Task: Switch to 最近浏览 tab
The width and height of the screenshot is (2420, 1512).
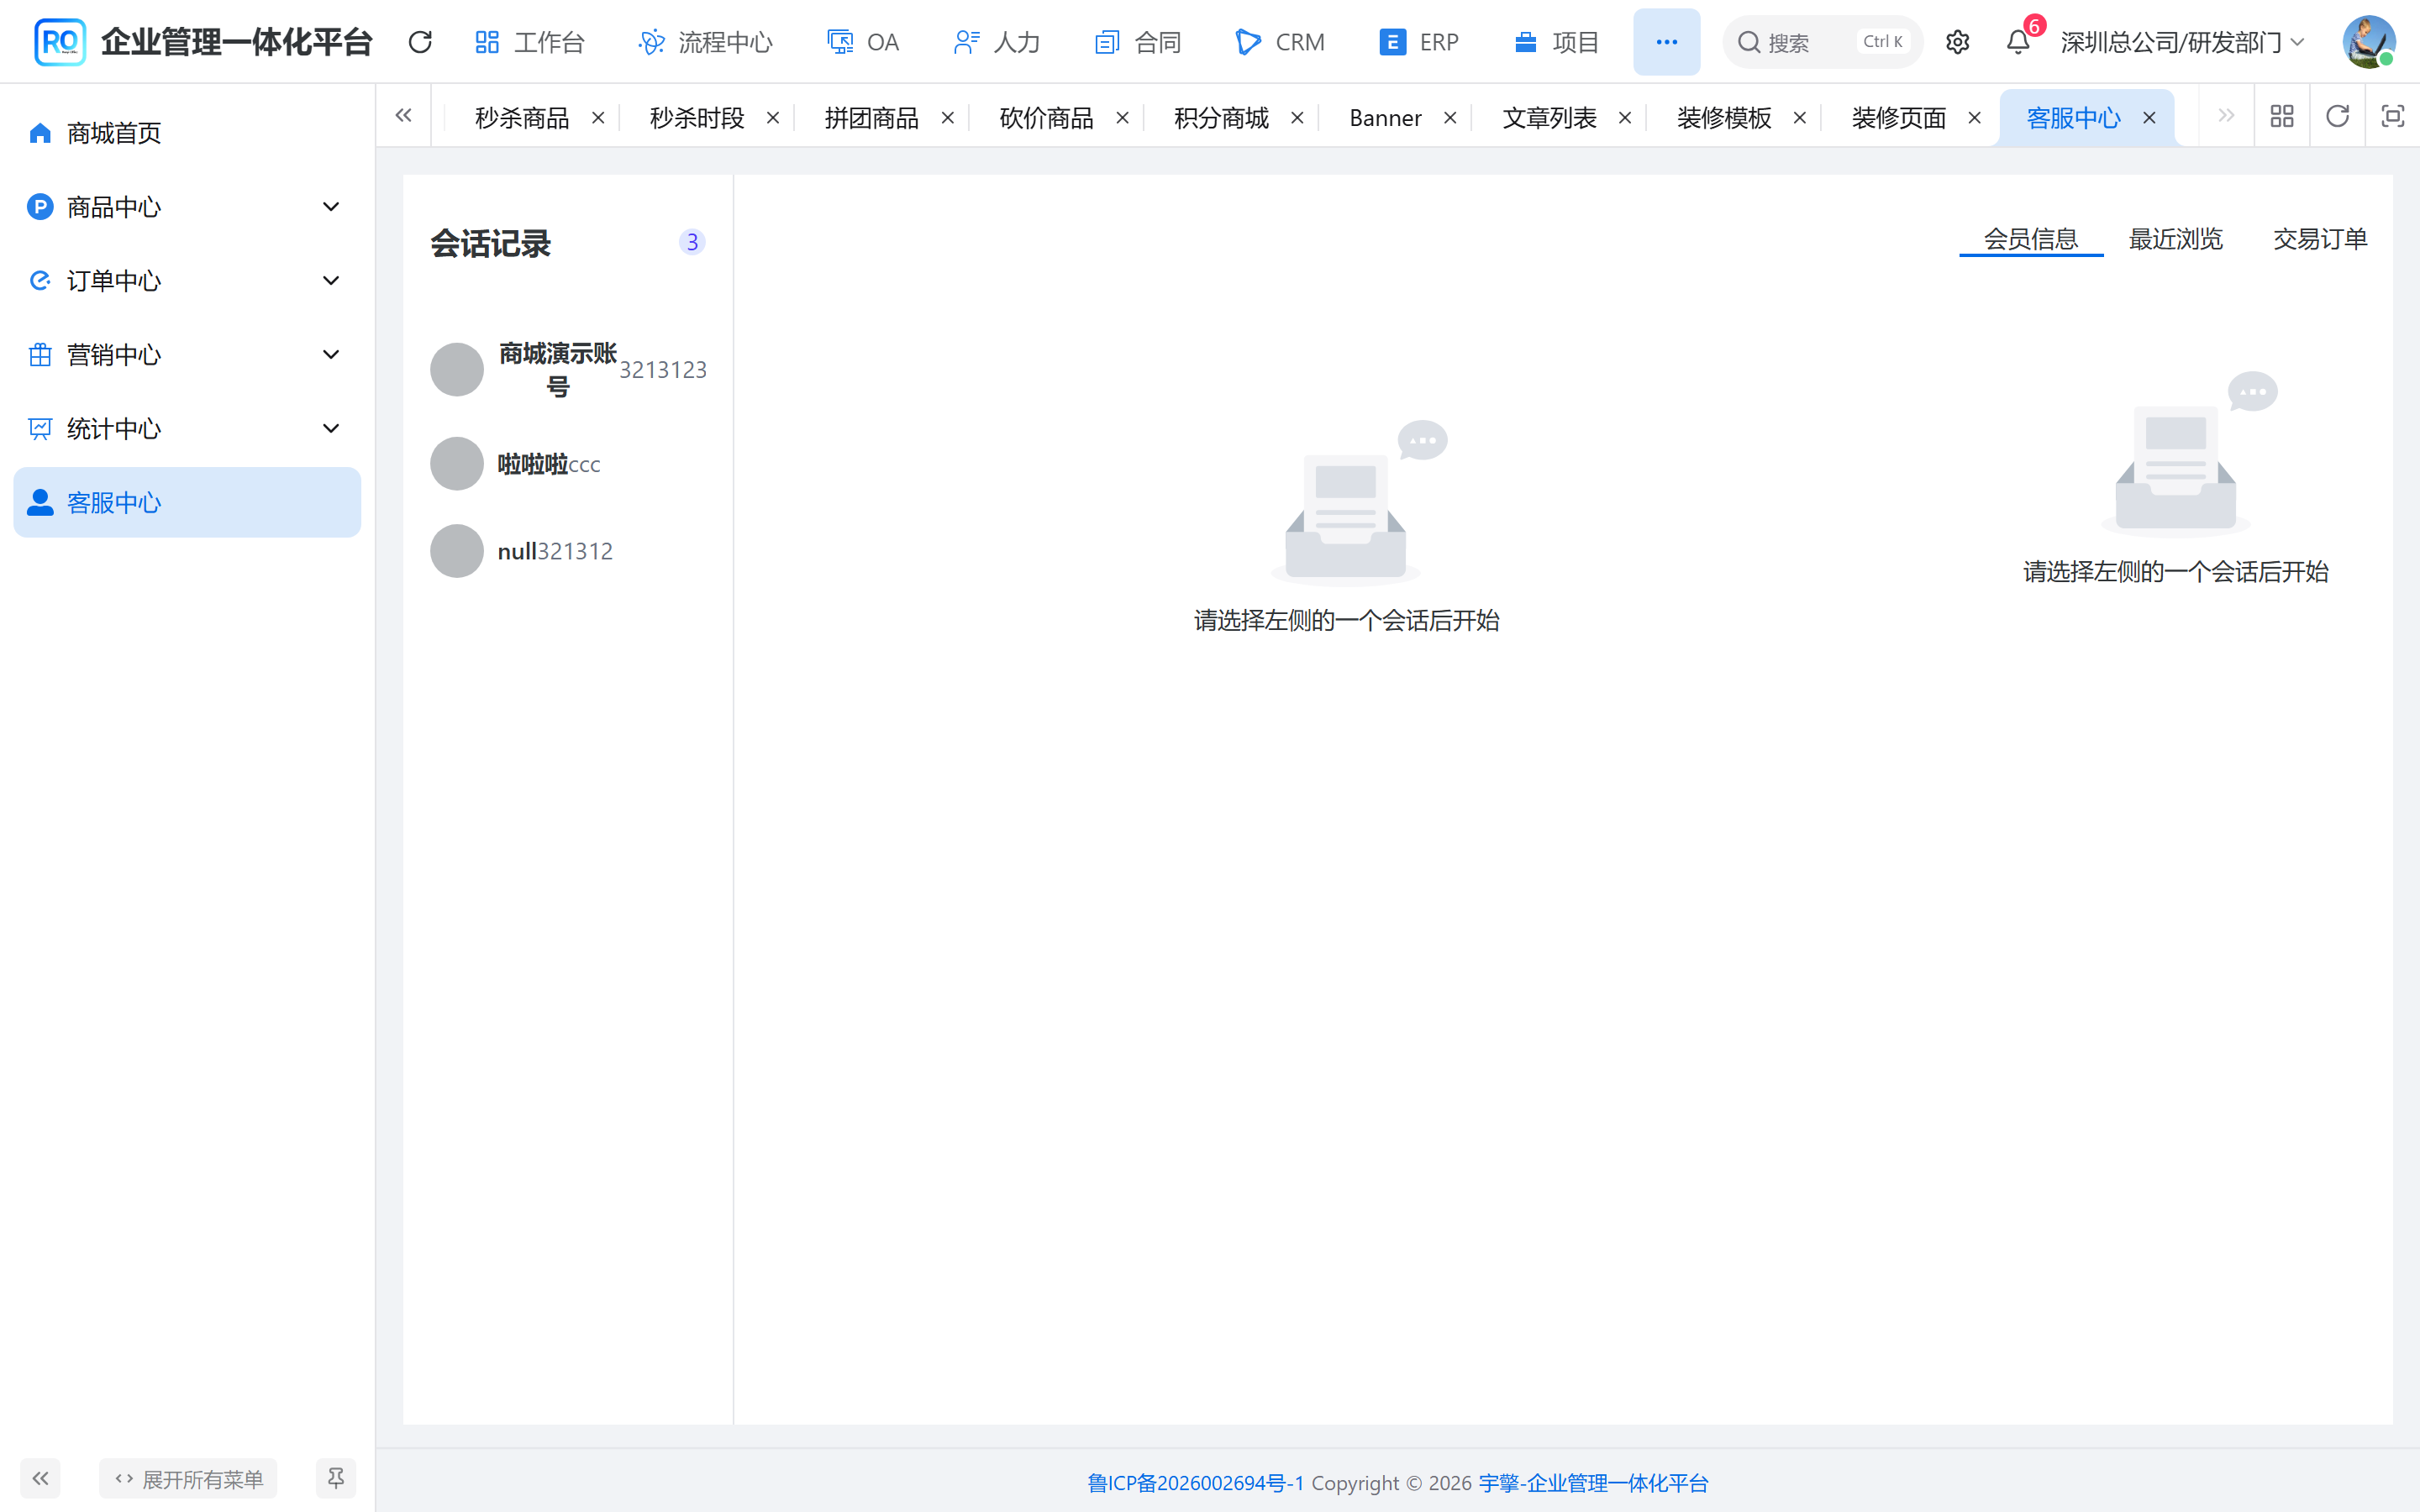Action: pyautogui.click(x=2175, y=239)
